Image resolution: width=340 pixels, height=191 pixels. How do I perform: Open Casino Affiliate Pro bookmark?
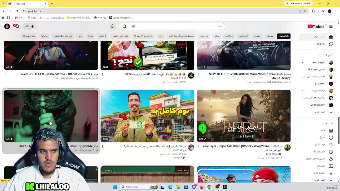tap(120, 18)
